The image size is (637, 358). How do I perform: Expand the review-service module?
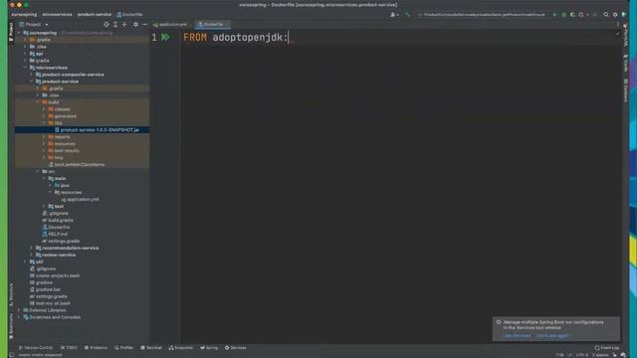point(32,255)
